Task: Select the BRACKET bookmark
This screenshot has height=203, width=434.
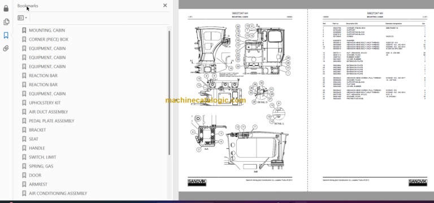Action: pyautogui.click(x=37, y=130)
